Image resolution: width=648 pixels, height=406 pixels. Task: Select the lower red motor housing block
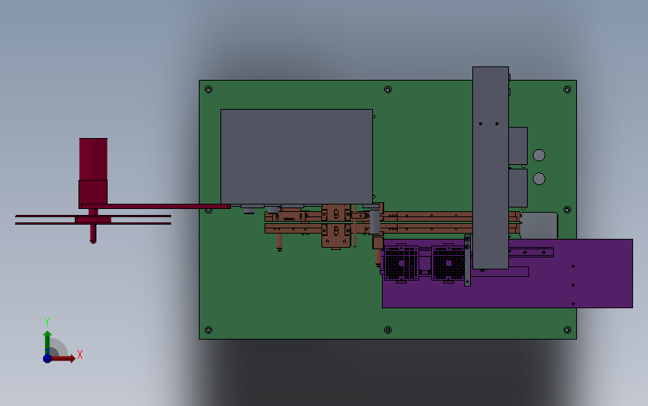(x=93, y=192)
